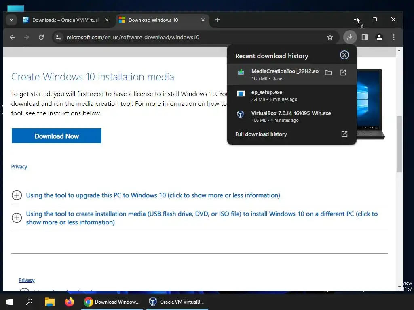Click the Forward navigation arrow
Image resolution: width=414 pixels, height=310 pixels.
(27, 37)
